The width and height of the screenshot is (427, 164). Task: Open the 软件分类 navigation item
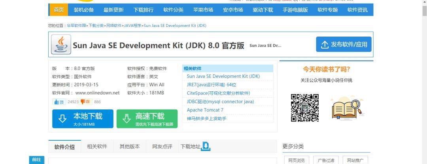tap(173, 10)
